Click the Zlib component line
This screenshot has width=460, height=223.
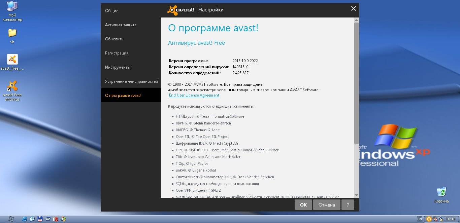tap(208, 157)
